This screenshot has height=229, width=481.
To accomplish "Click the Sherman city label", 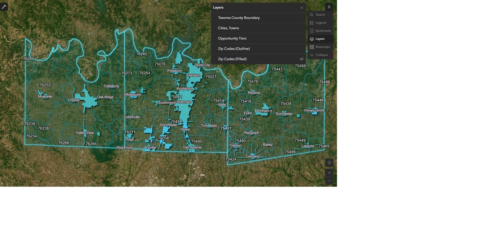I will (184, 102).
